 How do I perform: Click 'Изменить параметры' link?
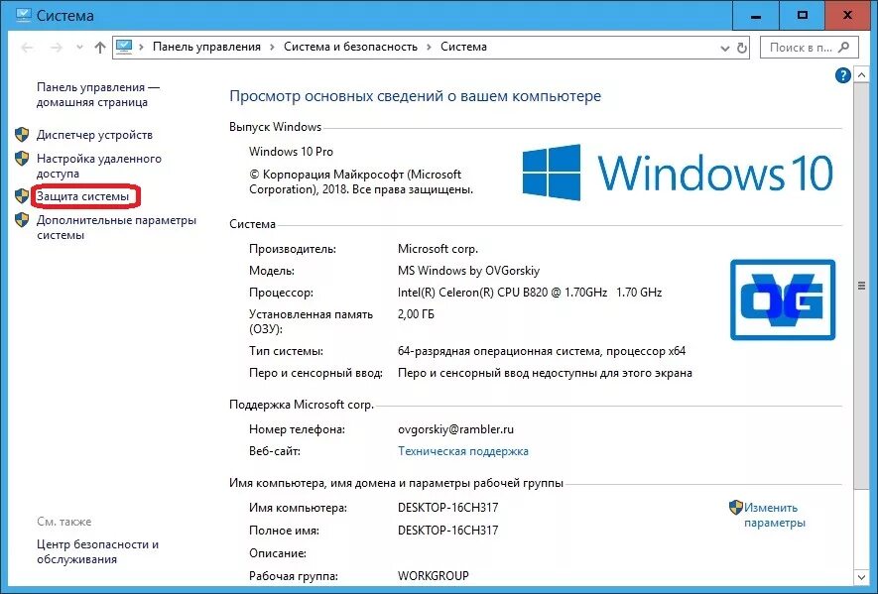pos(775,515)
